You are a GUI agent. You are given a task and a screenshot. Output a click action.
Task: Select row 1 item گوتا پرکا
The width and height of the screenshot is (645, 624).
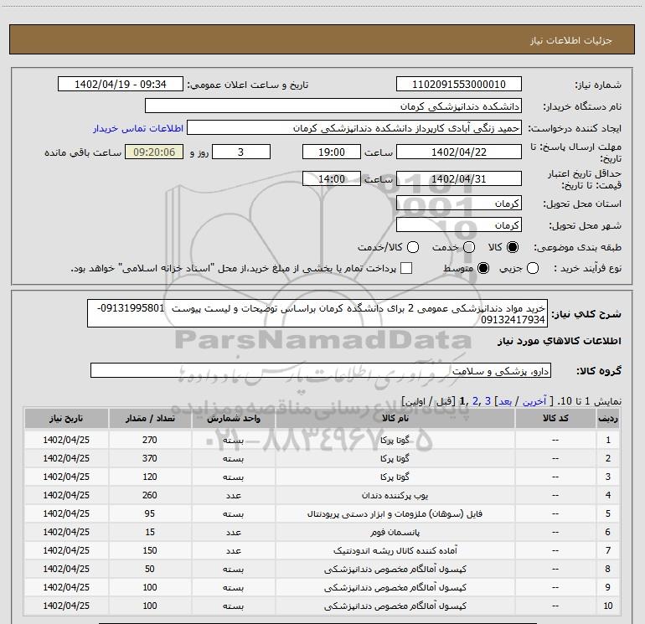[x=395, y=440]
